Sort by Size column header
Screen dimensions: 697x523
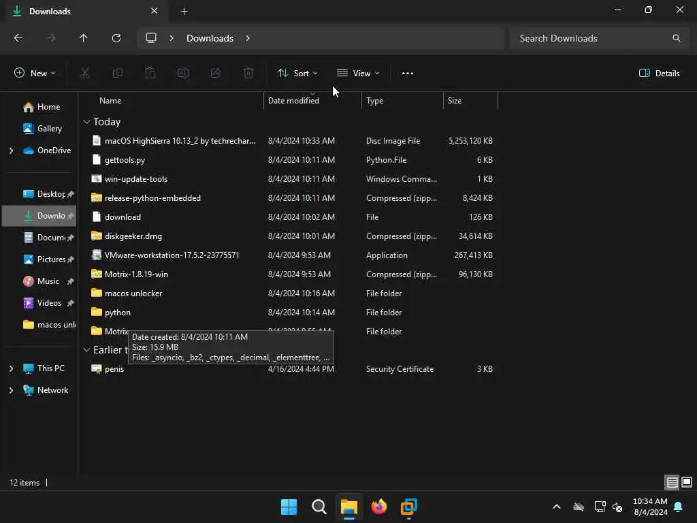pos(471,101)
